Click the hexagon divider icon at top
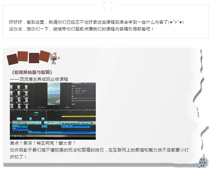This screenshot has height=172, width=214. (x=108, y=6)
